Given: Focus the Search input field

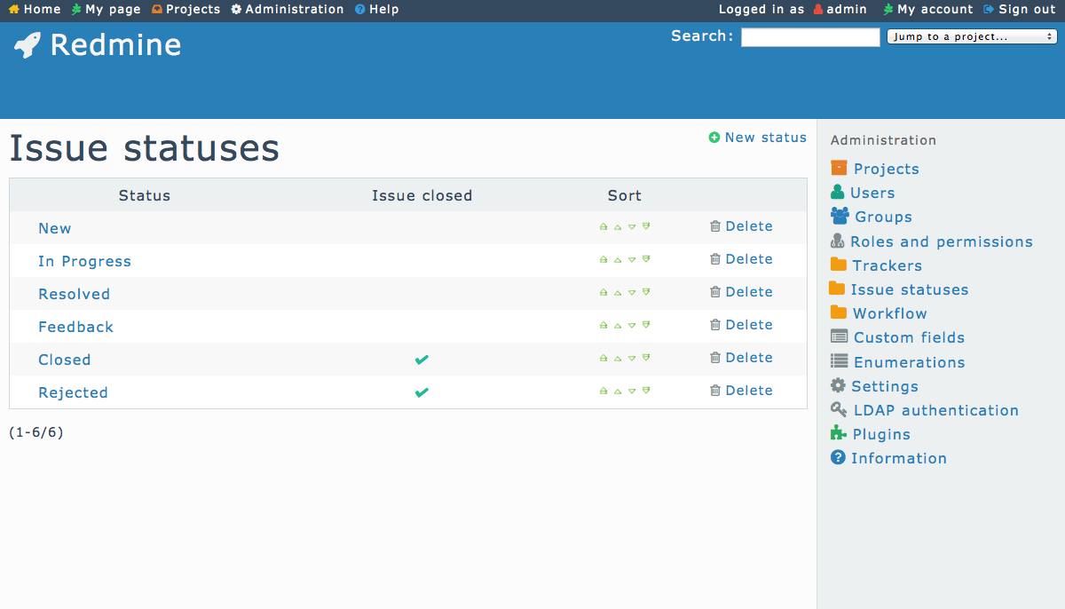Looking at the screenshot, I should [810, 37].
